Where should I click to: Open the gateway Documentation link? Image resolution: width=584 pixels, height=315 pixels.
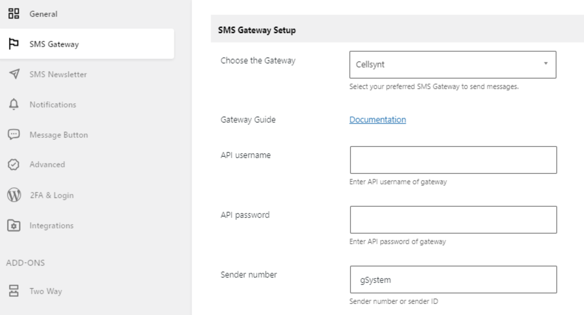click(377, 120)
